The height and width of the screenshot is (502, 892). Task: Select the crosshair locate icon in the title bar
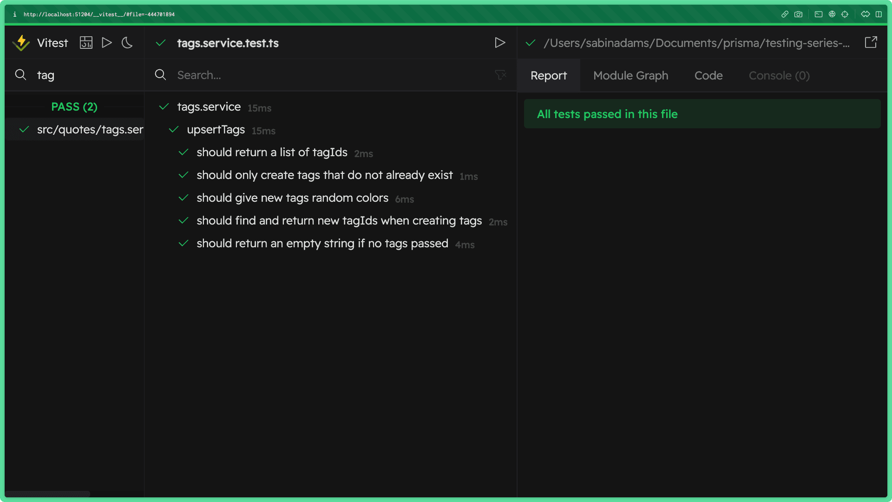(x=845, y=14)
